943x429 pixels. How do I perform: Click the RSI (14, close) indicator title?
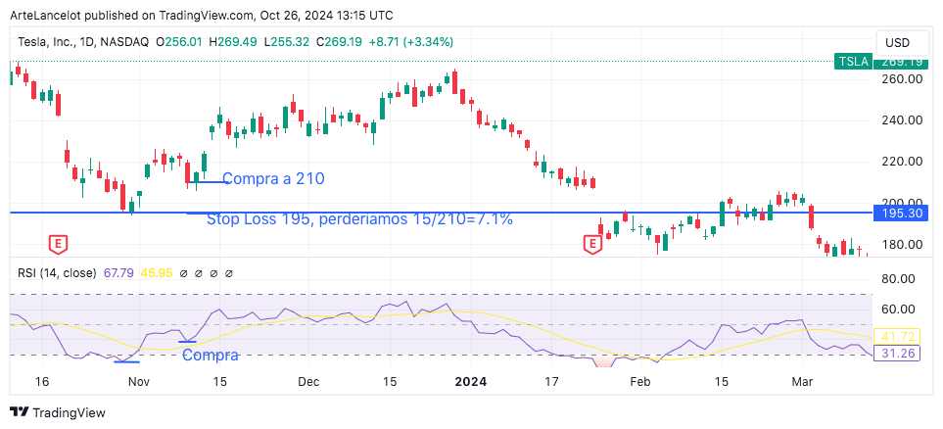[57, 273]
